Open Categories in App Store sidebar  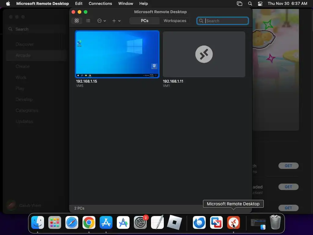pos(27,110)
